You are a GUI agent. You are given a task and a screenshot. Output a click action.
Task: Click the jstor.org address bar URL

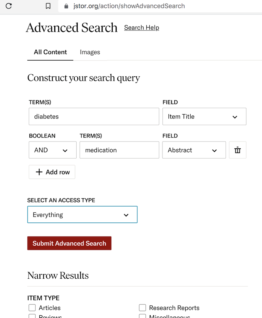pyautogui.click(x=129, y=6)
